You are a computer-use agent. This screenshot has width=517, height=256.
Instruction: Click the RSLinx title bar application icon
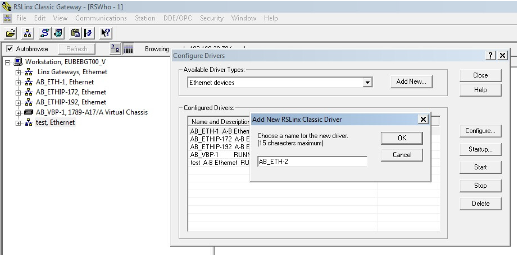click(6, 6)
